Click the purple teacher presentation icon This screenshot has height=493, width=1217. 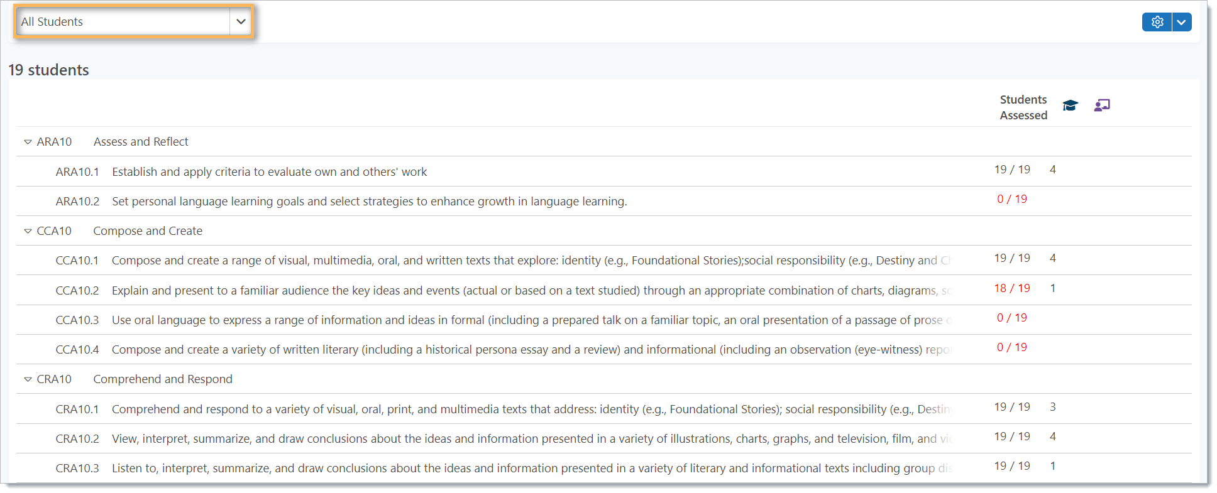point(1102,106)
